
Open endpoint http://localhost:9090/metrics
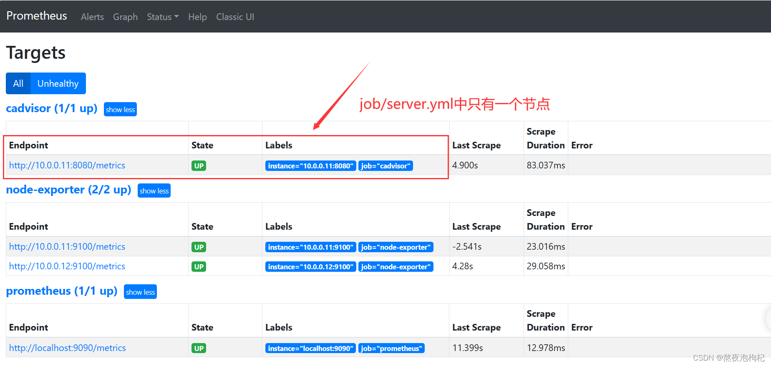click(x=68, y=348)
